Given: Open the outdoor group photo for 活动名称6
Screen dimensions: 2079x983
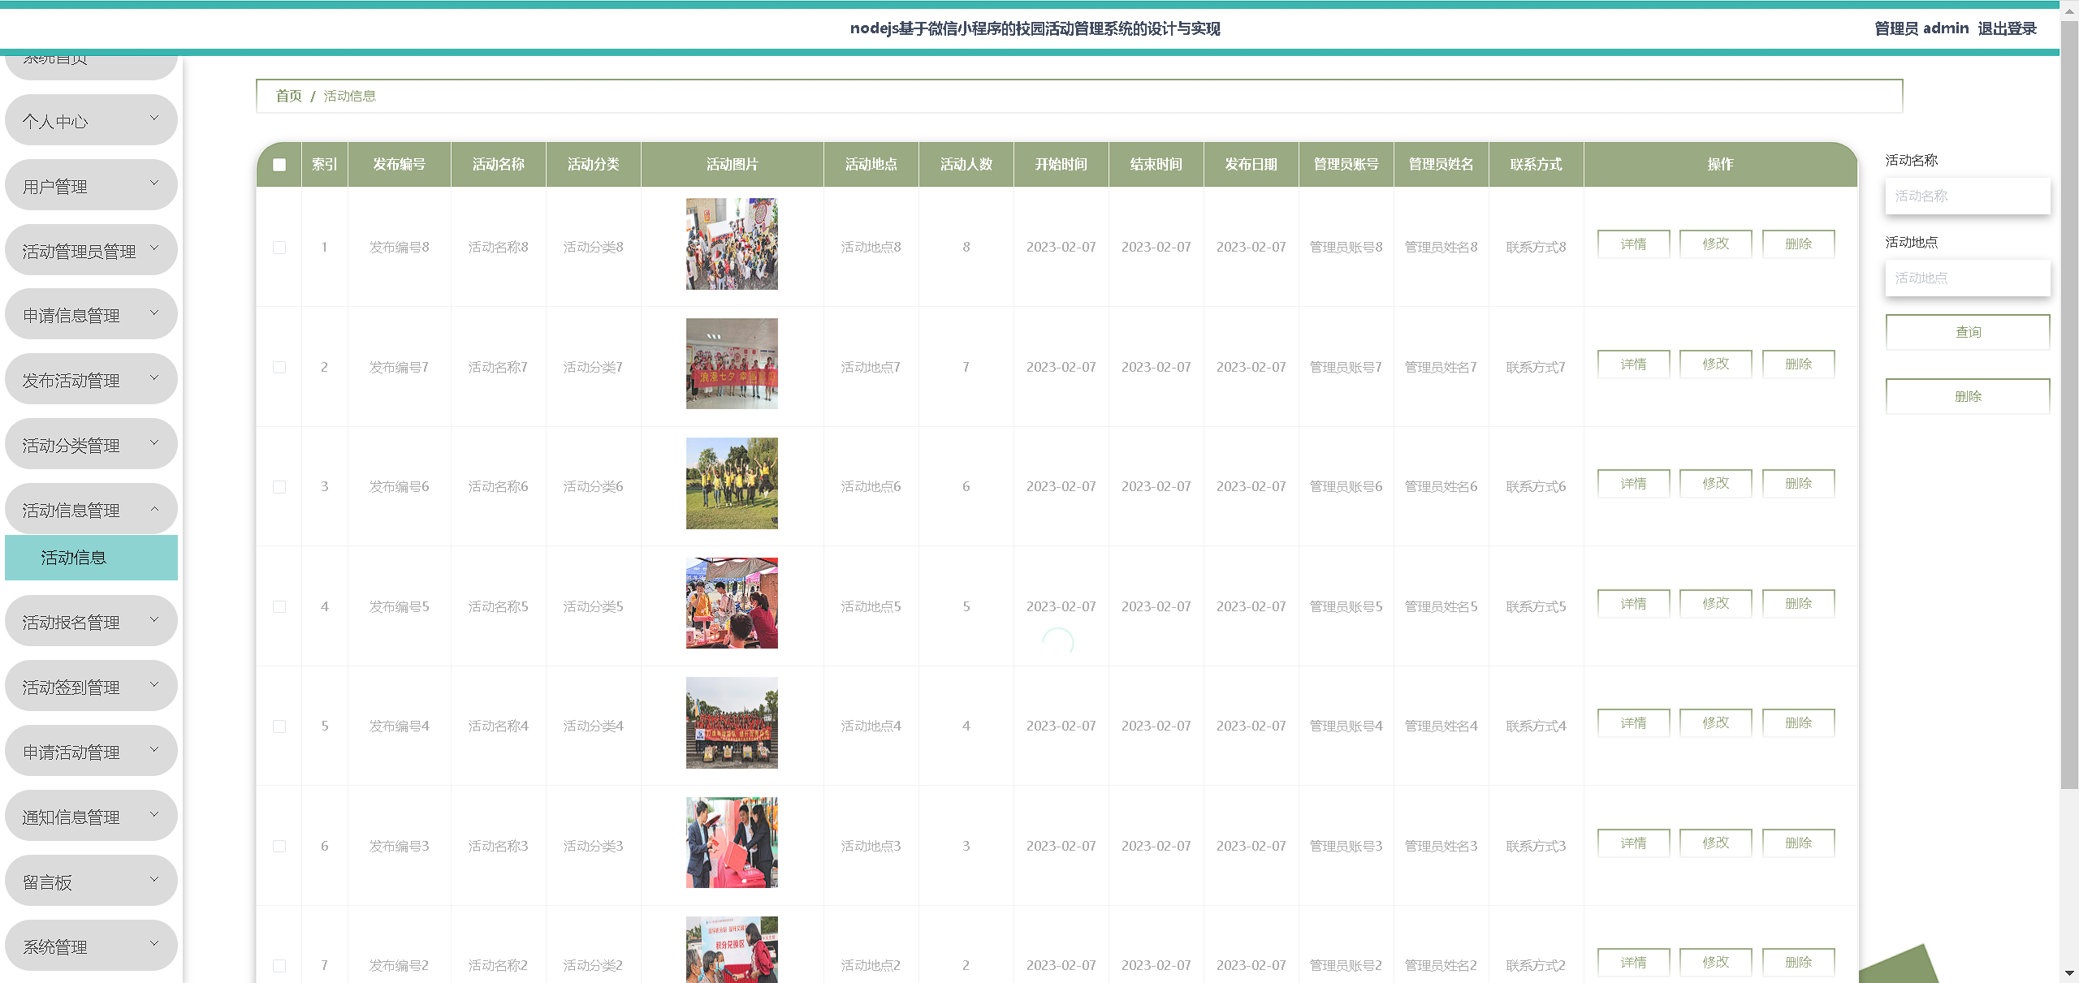Looking at the screenshot, I should coord(731,484).
